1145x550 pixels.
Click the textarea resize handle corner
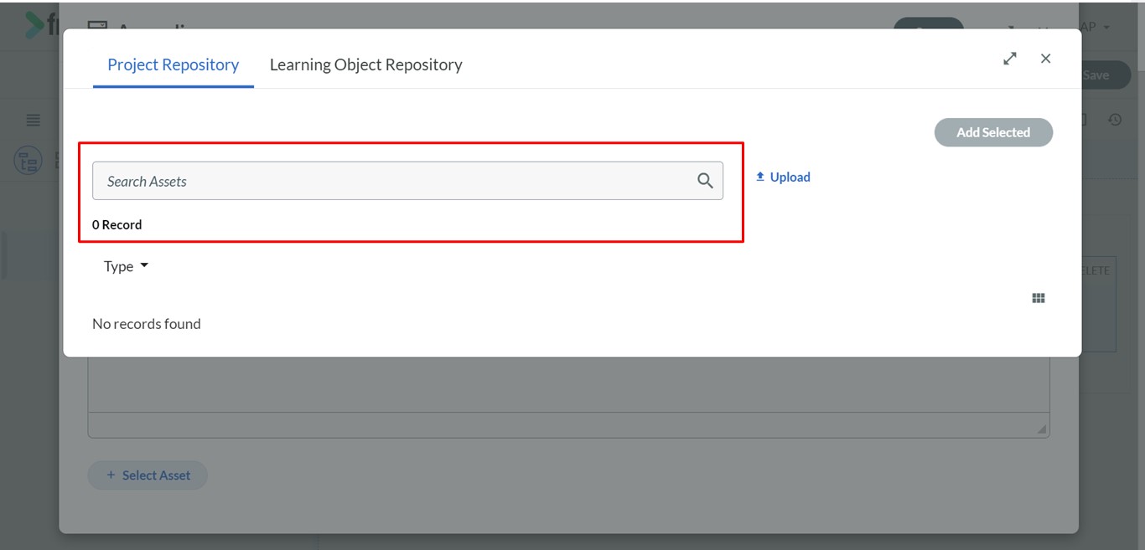pyautogui.click(x=1042, y=429)
